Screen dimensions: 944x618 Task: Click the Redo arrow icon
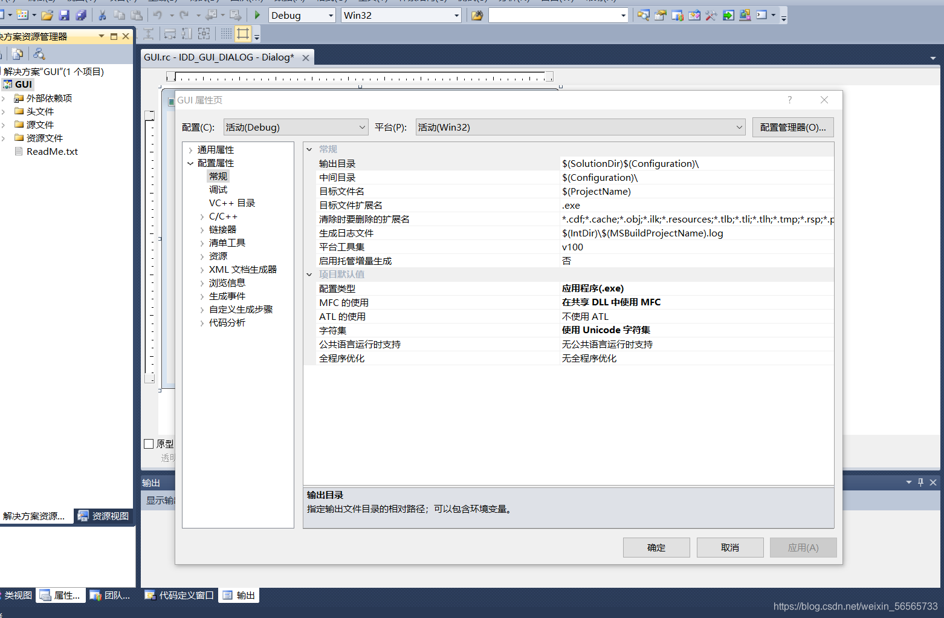click(184, 15)
